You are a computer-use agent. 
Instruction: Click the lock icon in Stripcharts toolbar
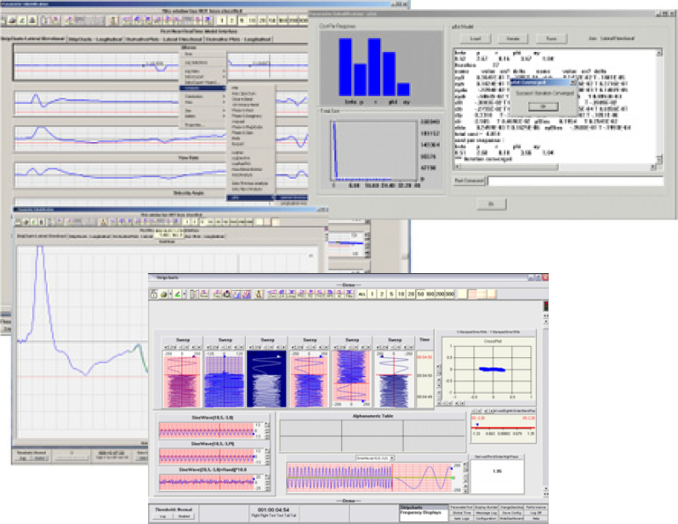[x=153, y=294]
